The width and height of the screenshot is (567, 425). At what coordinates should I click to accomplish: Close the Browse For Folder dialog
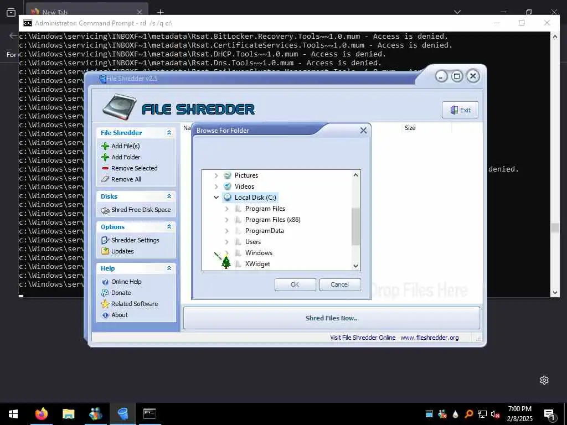tap(363, 131)
